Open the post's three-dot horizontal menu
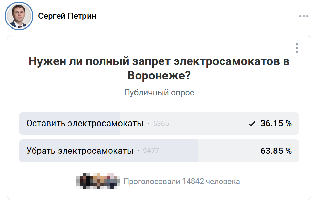Image resolution: width=318 pixels, height=207 pixels. coord(303,16)
